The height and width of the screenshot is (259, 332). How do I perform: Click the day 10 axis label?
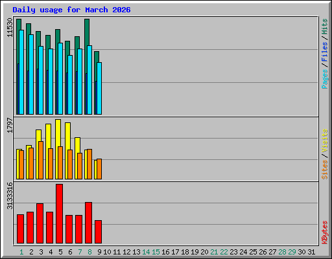click(x=107, y=252)
